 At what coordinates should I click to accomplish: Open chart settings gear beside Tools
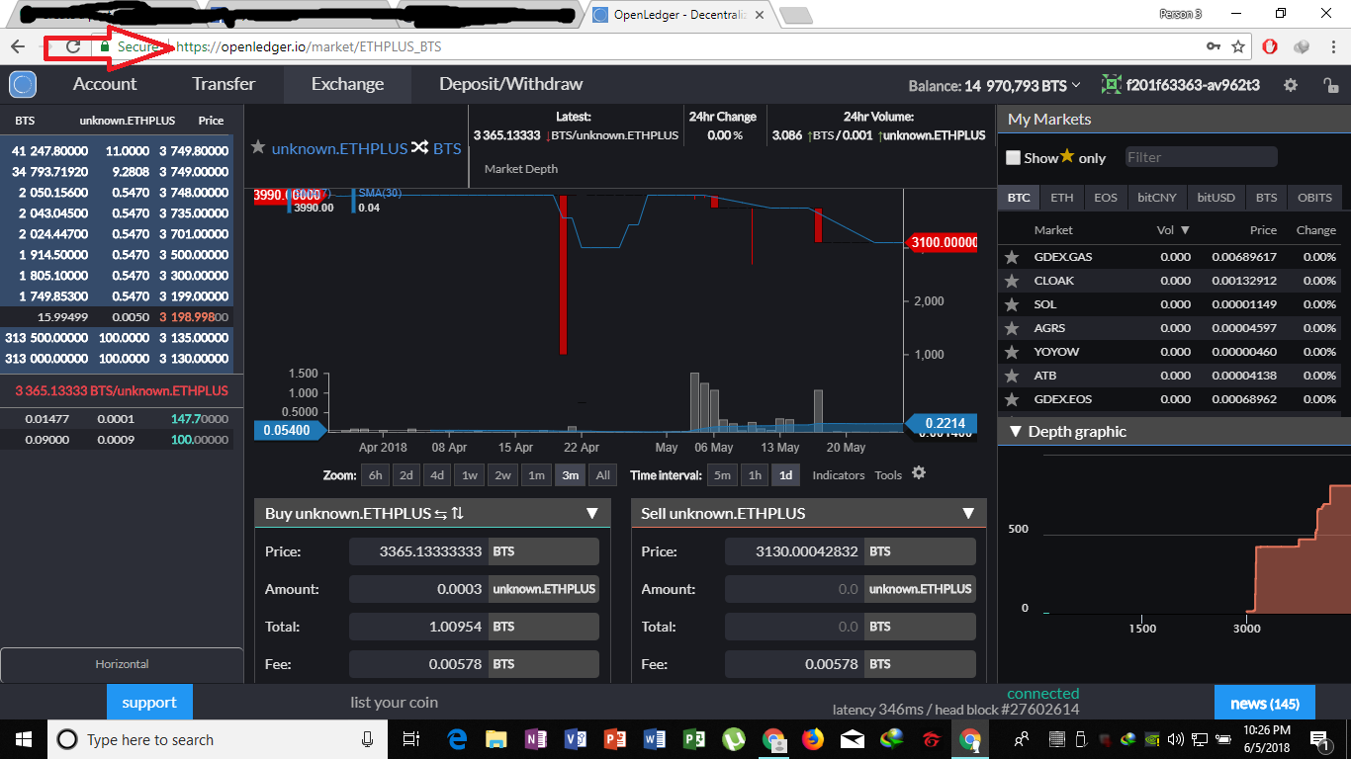(919, 473)
